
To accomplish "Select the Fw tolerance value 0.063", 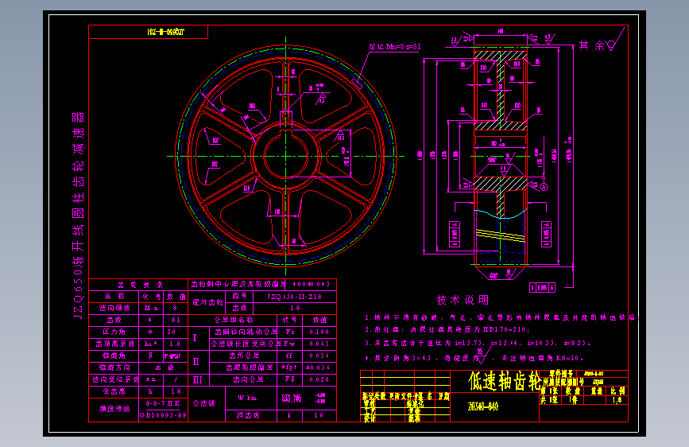I will point(319,344).
